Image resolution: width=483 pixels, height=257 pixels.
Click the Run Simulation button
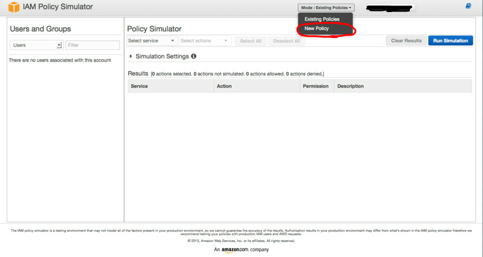[450, 40]
